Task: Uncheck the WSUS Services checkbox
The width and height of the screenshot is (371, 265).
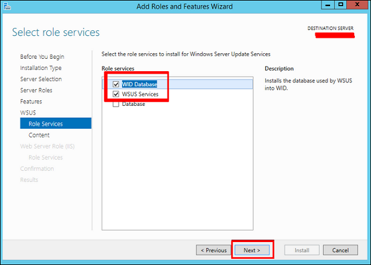Action: coord(116,94)
